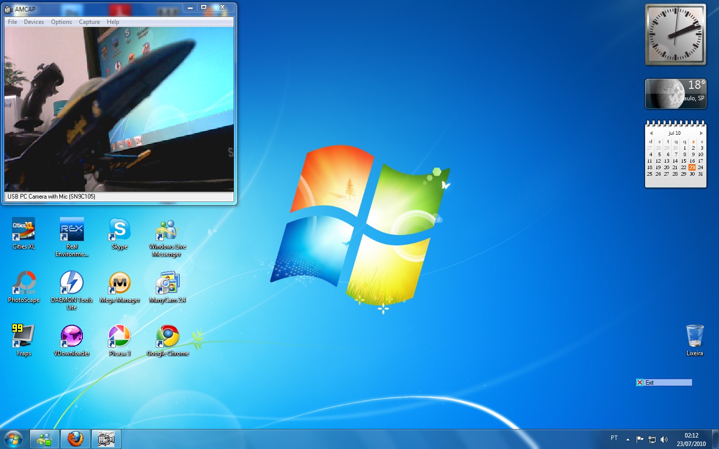This screenshot has width=719, height=449.
Task: Open Windows Live Messenger from the desktop
Action: coord(167,229)
